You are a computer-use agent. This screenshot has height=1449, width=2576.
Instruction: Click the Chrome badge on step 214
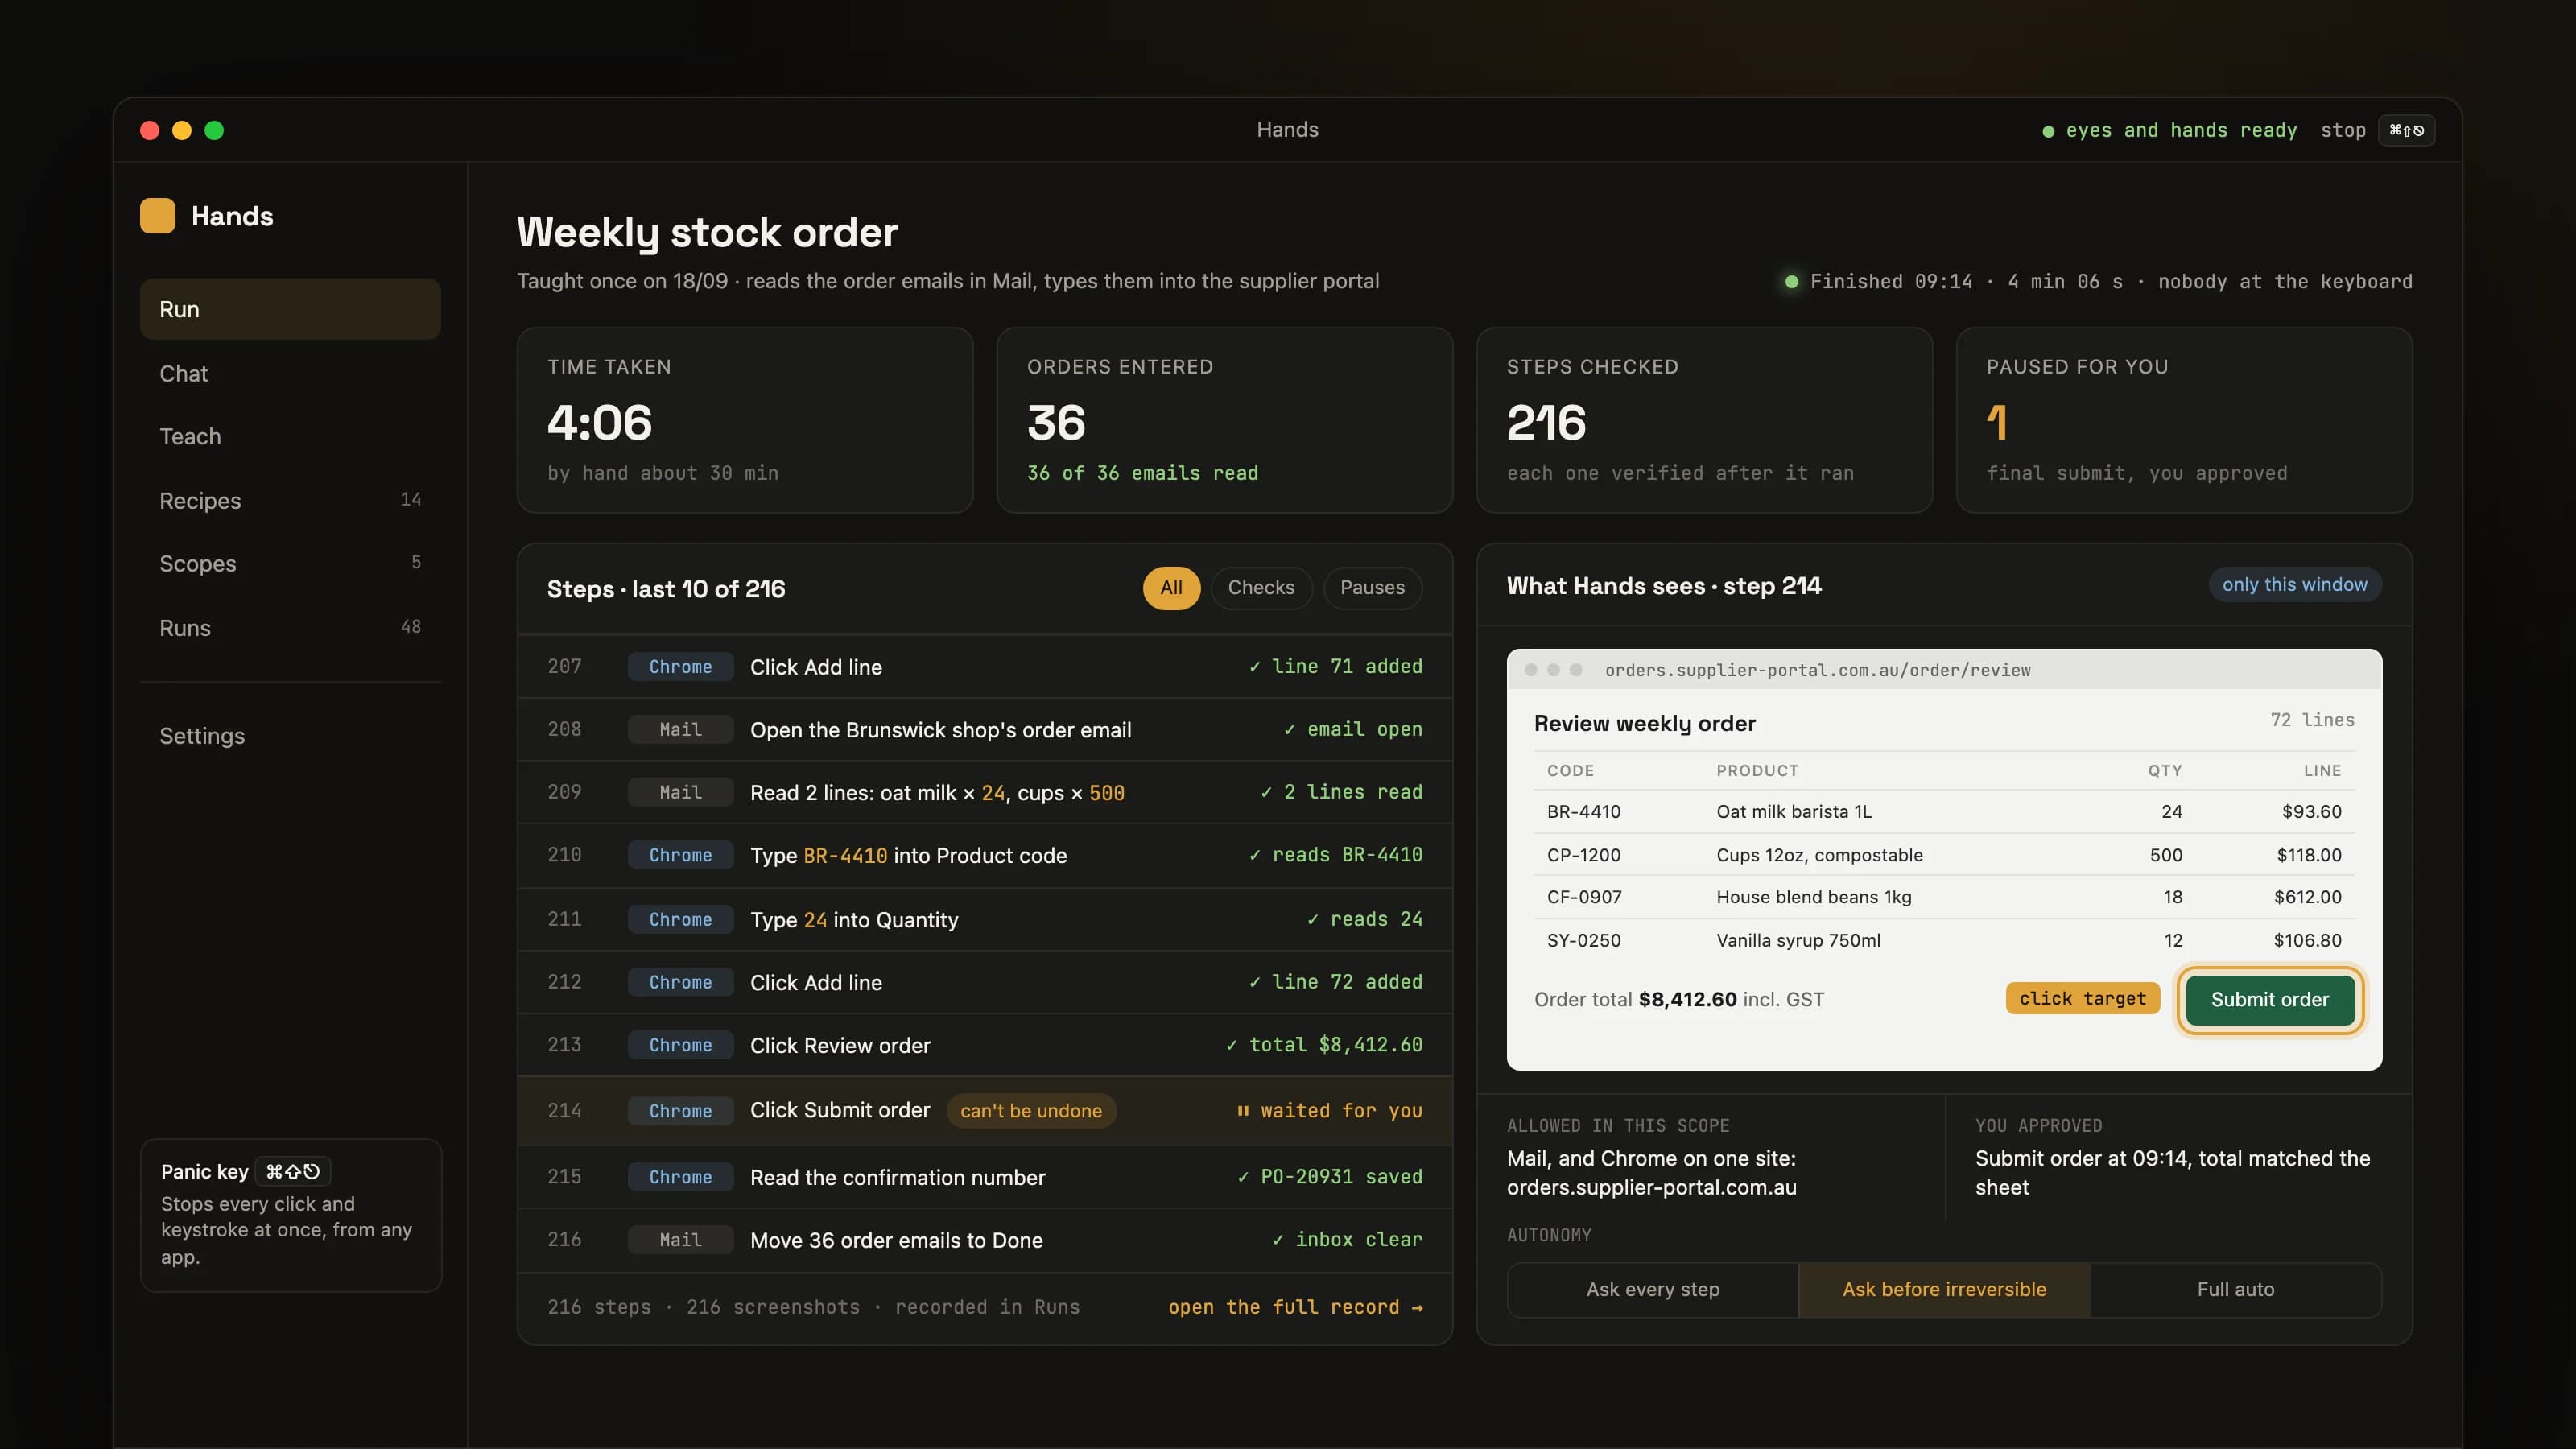(x=680, y=1111)
